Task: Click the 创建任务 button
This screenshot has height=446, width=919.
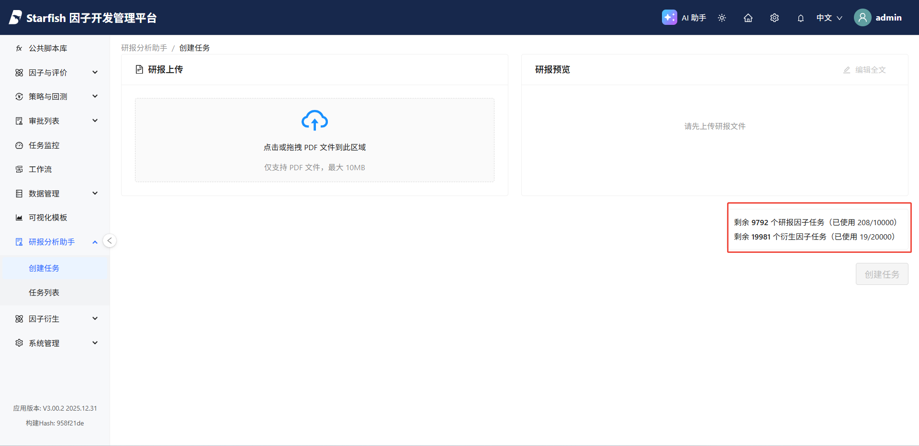Action: [x=881, y=274]
